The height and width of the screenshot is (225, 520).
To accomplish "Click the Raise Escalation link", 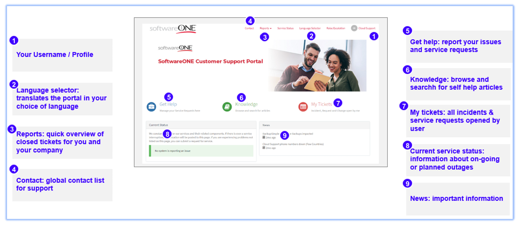I will tap(335, 28).
